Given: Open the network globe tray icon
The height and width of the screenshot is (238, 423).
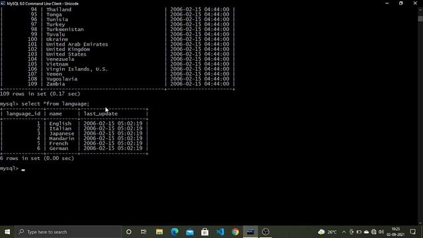Looking at the screenshot, I should [x=373, y=232].
